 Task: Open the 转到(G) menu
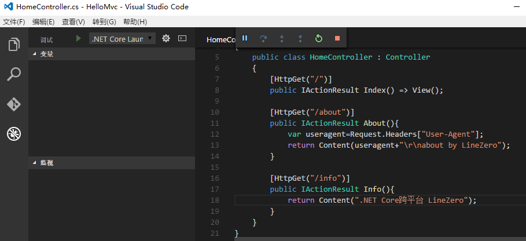(104, 22)
